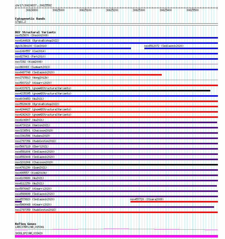
Task: Click the nsv515870 (Shaikh2009) variant label
Action: tap(32, 35)
